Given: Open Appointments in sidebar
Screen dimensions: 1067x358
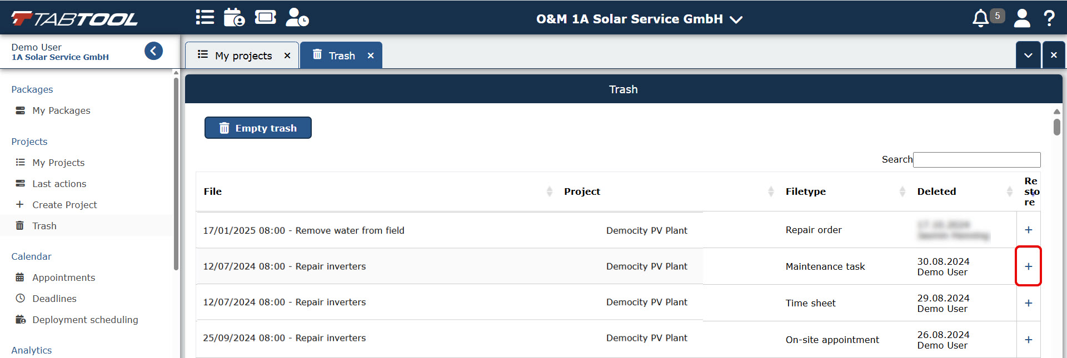Looking at the screenshot, I should point(64,278).
